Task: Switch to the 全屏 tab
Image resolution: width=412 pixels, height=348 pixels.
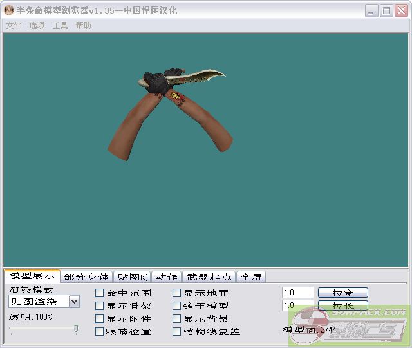Action: coord(251,277)
